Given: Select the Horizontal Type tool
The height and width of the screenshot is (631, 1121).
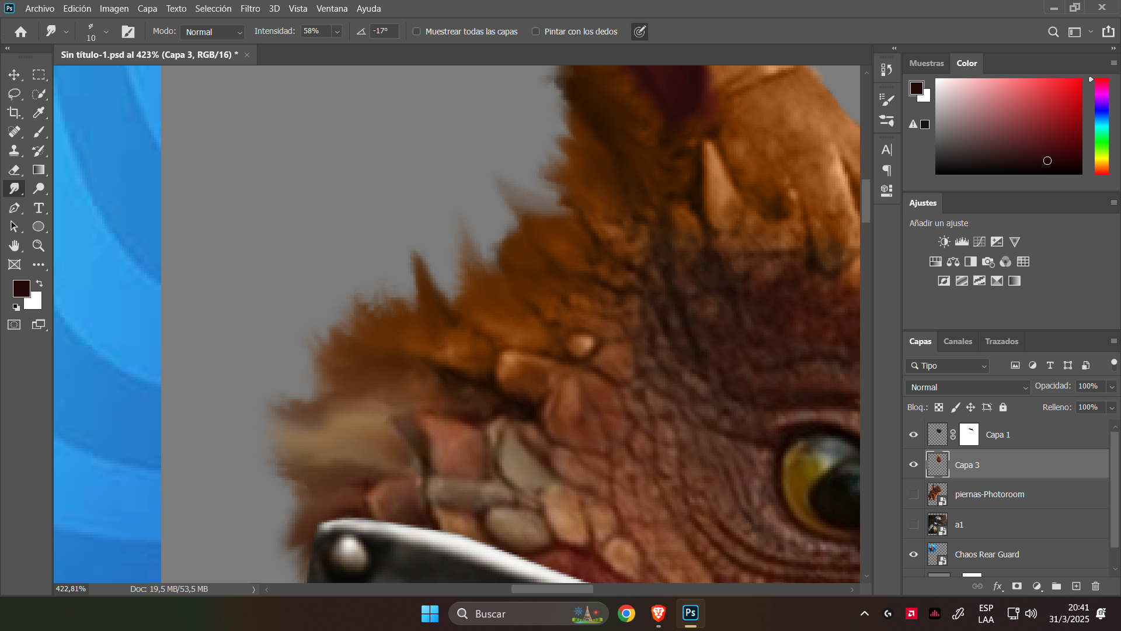Looking at the screenshot, I should pyautogui.click(x=39, y=208).
